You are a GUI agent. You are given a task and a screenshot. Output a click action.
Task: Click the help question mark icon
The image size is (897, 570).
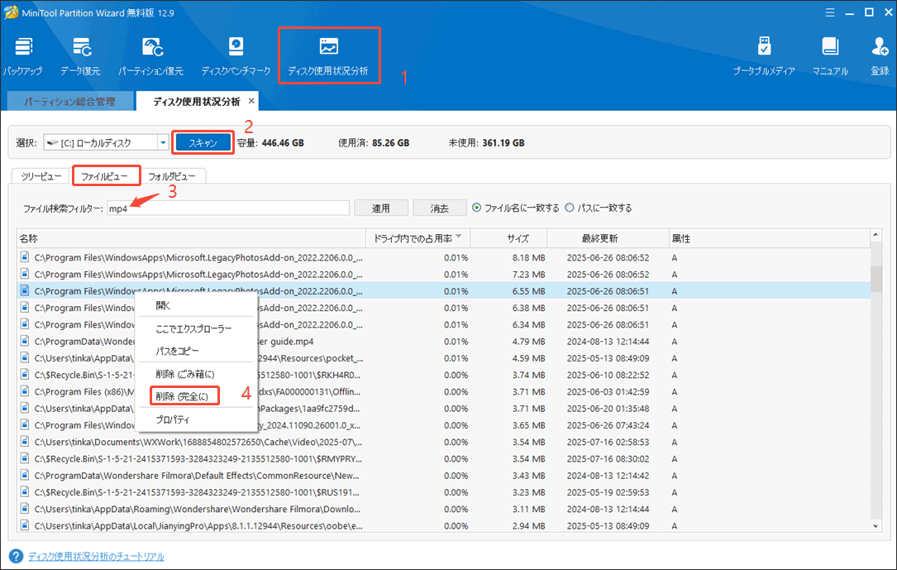point(16,556)
